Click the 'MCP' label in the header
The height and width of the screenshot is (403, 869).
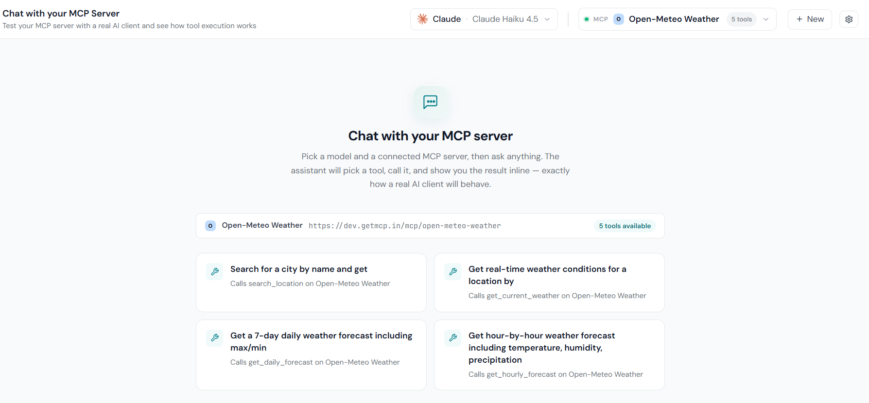coord(601,19)
